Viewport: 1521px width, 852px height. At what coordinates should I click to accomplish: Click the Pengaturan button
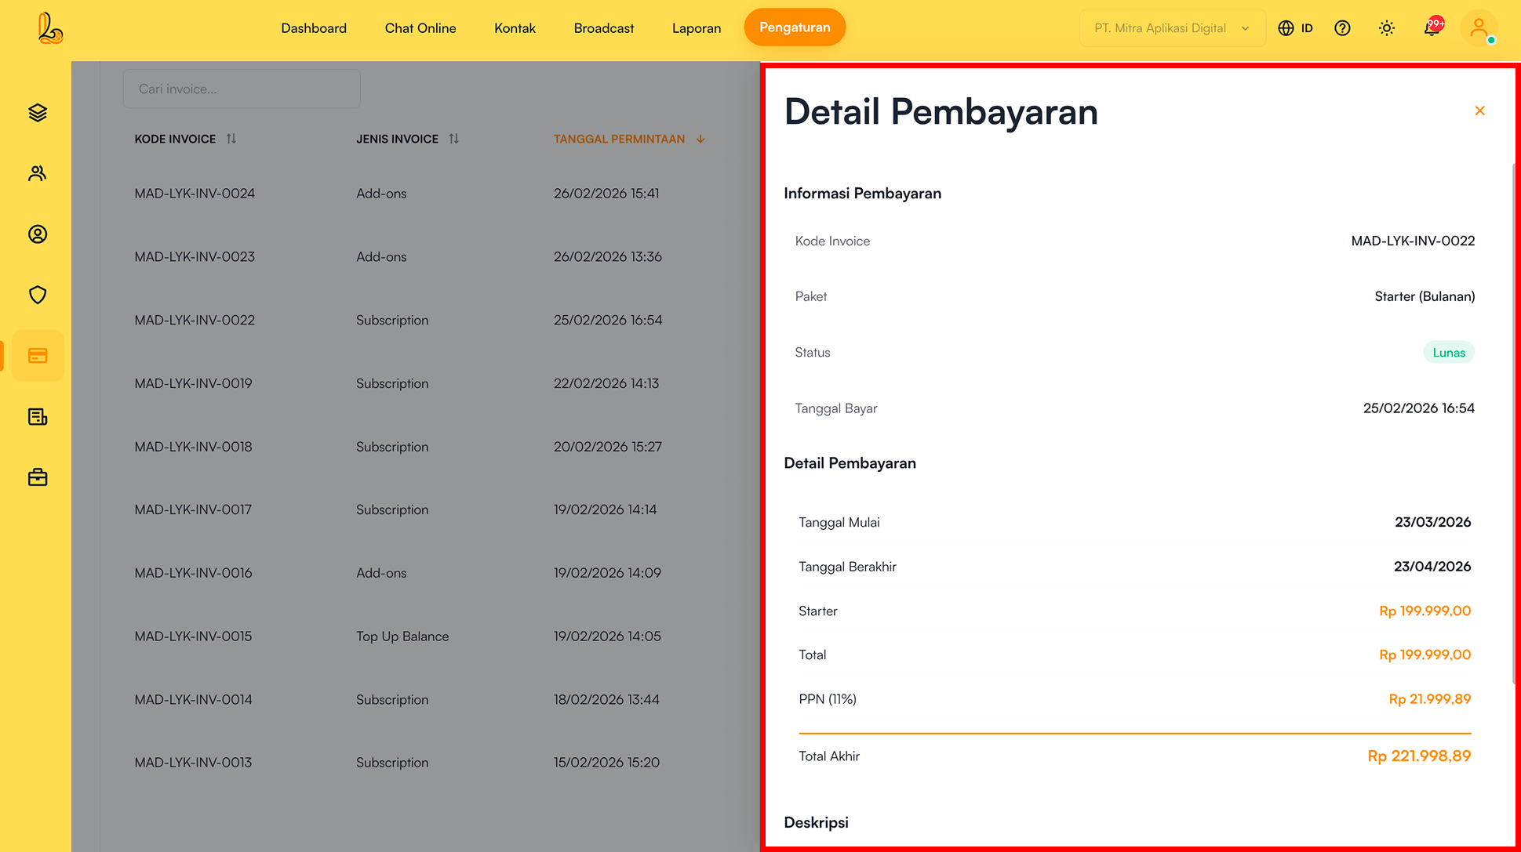click(x=794, y=27)
